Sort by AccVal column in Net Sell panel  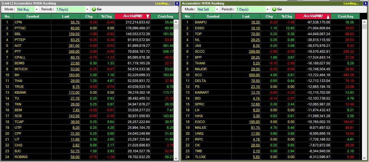[313, 16]
